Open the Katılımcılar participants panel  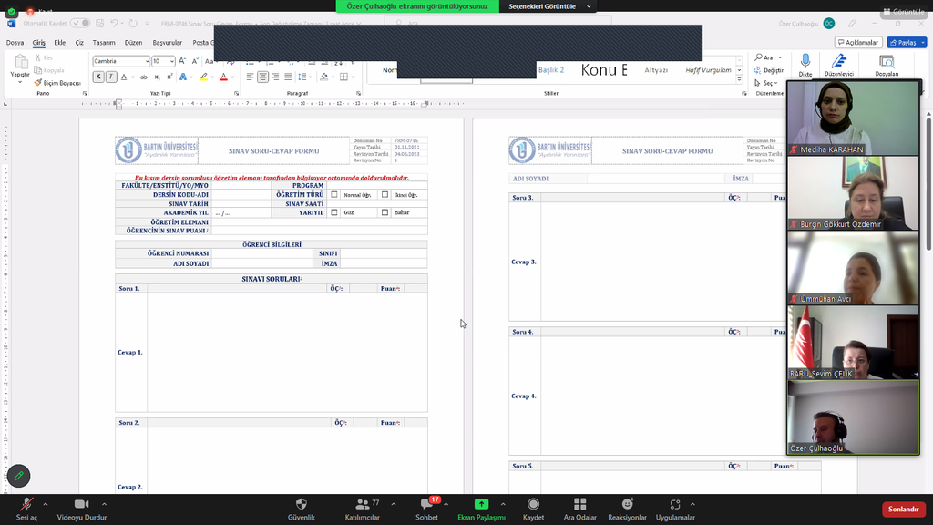pyautogui.click(x=362, y=505)
